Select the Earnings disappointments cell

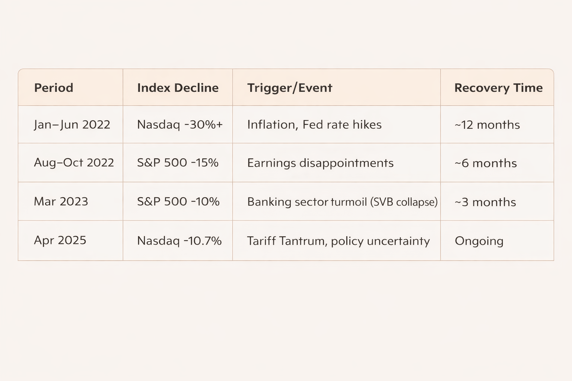coord(320,163)
